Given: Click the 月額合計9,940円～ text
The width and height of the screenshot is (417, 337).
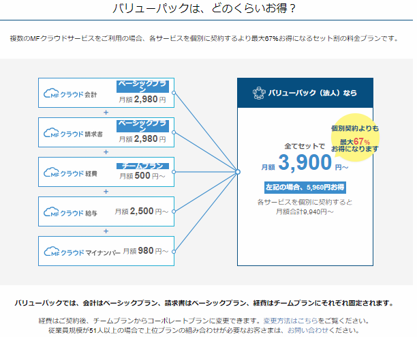Looking at the screenshot, I should click(305, 211).
